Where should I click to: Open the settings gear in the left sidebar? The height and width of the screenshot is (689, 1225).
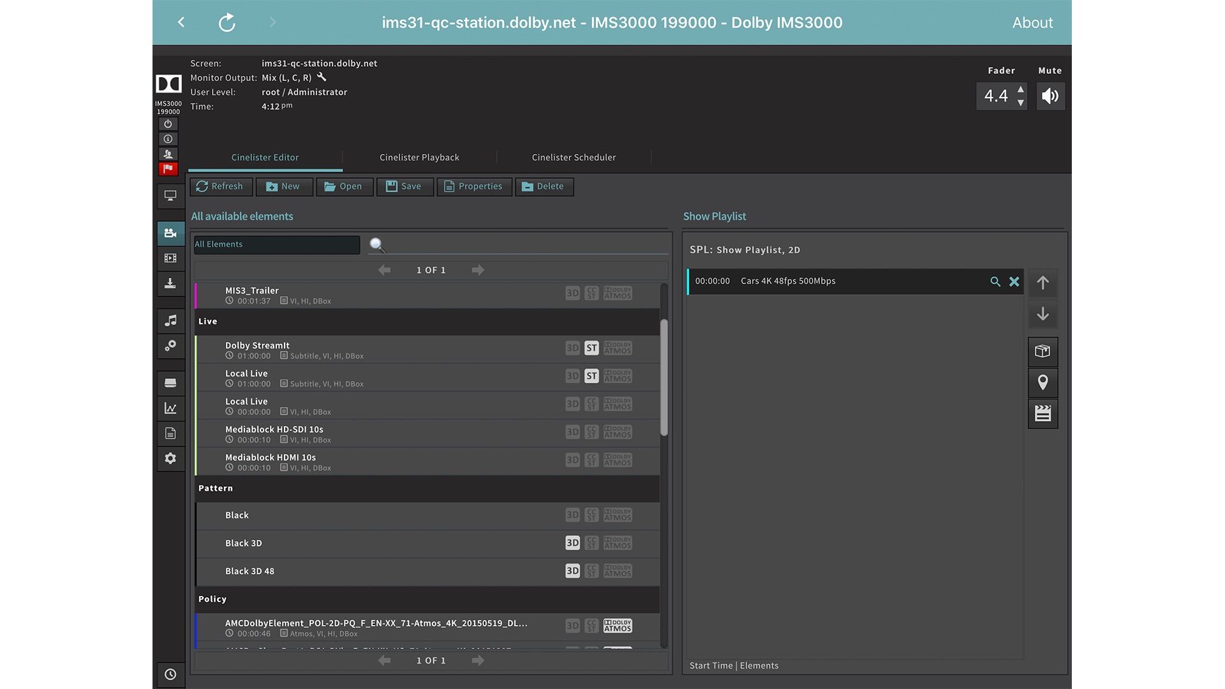tap(170, 459)
